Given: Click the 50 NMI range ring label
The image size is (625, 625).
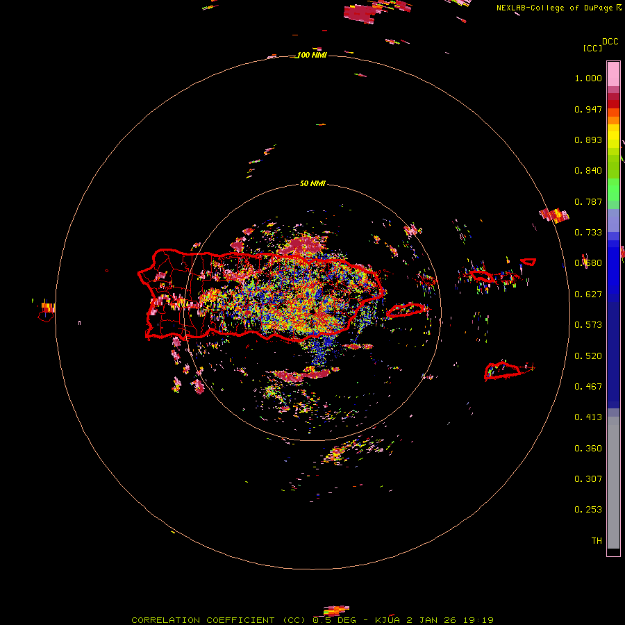Looking at the screenshot, I should 312,184.
